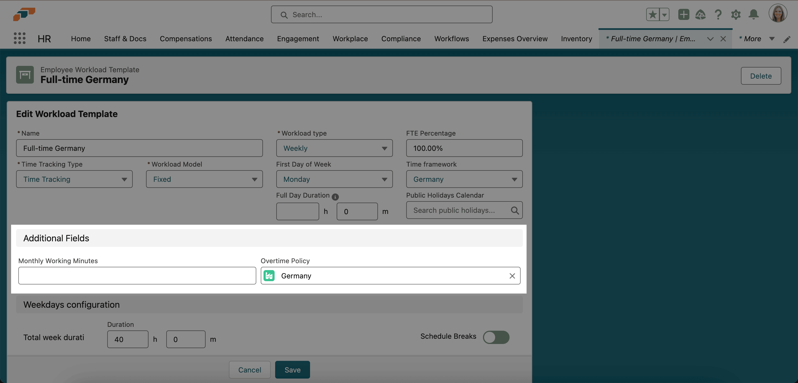Image resolution: width=798 pixels, height=383 pixels.
Task: Open the Engagement tab
Action: [x=298, y=39]
